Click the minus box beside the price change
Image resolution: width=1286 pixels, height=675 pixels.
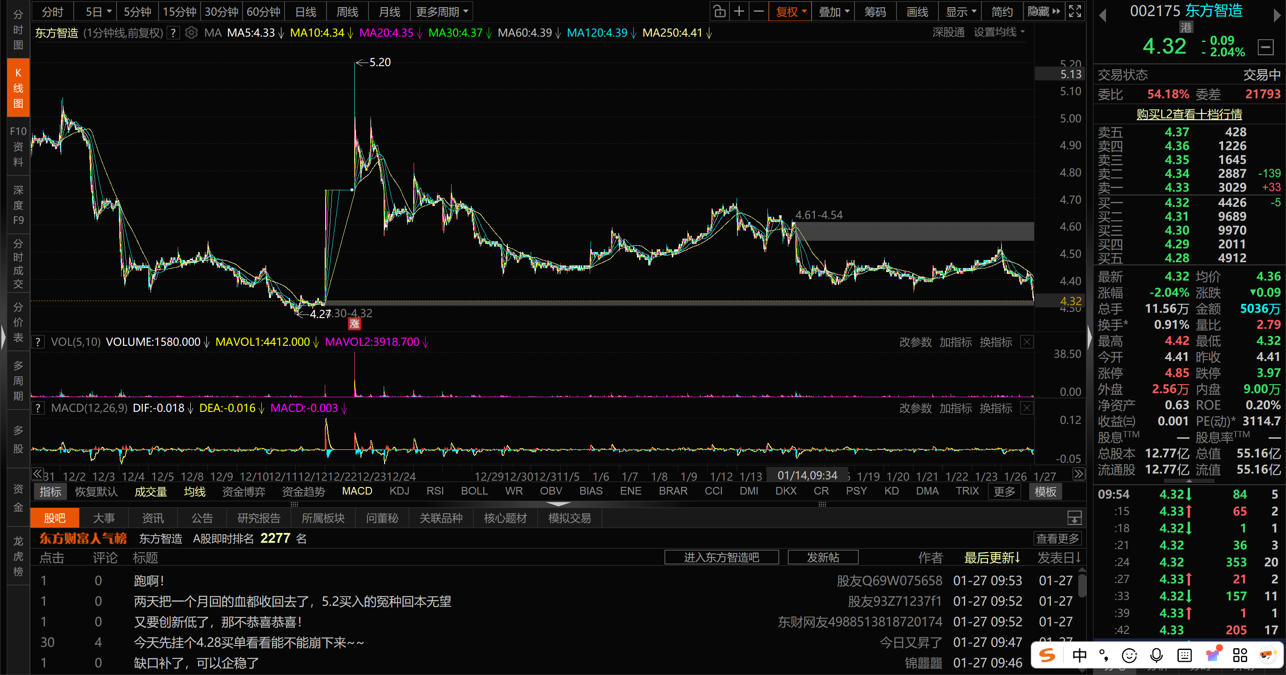coord(1265,47)
